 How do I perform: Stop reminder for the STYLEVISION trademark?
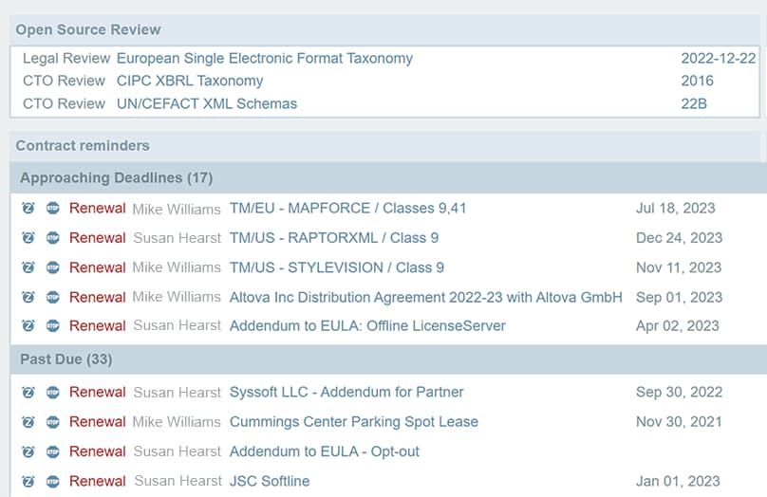tap(52, 267)
